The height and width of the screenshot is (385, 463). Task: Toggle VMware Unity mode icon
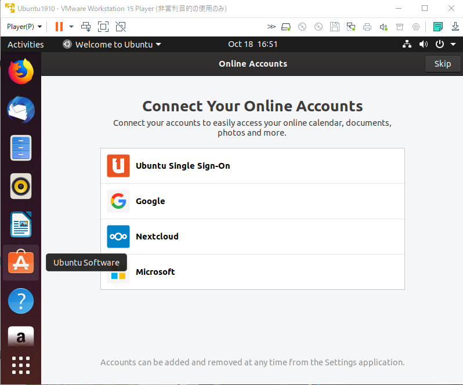pyautogui.click(x=121, y=27)
